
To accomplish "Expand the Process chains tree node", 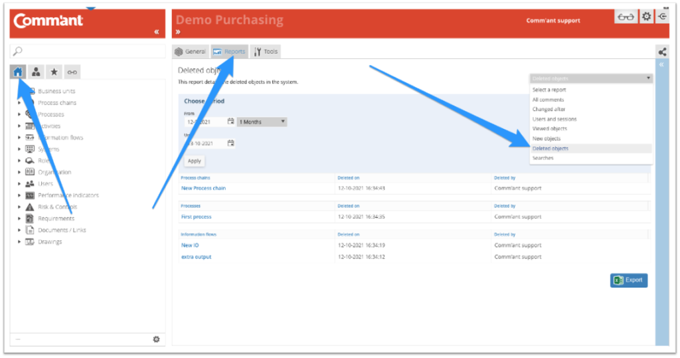I will pos(19,103).
